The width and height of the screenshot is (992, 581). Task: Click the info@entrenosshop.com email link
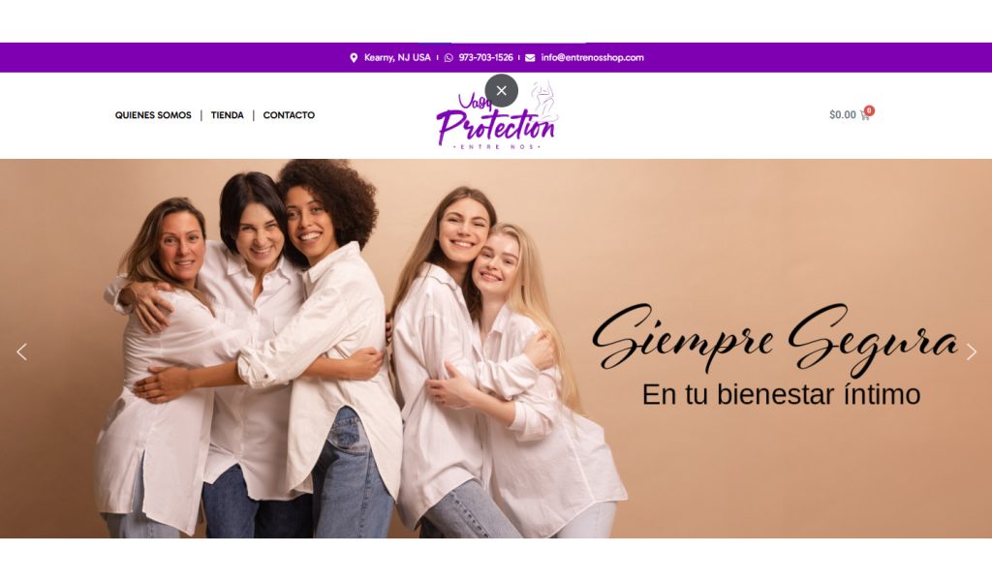tap(592, 57)
